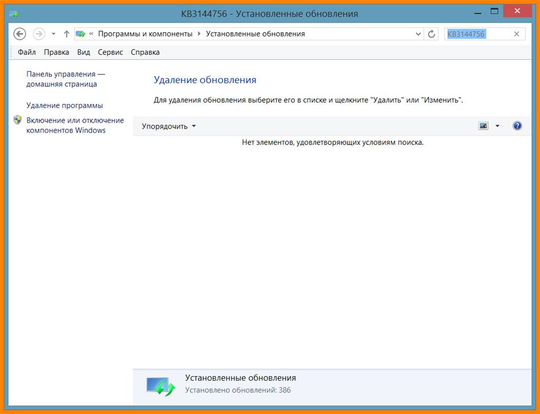Click the 'Нет элементов, удовлетворяющих условиям поиска' message
Viewport: 540px width, 414px height.
[333, 142]
